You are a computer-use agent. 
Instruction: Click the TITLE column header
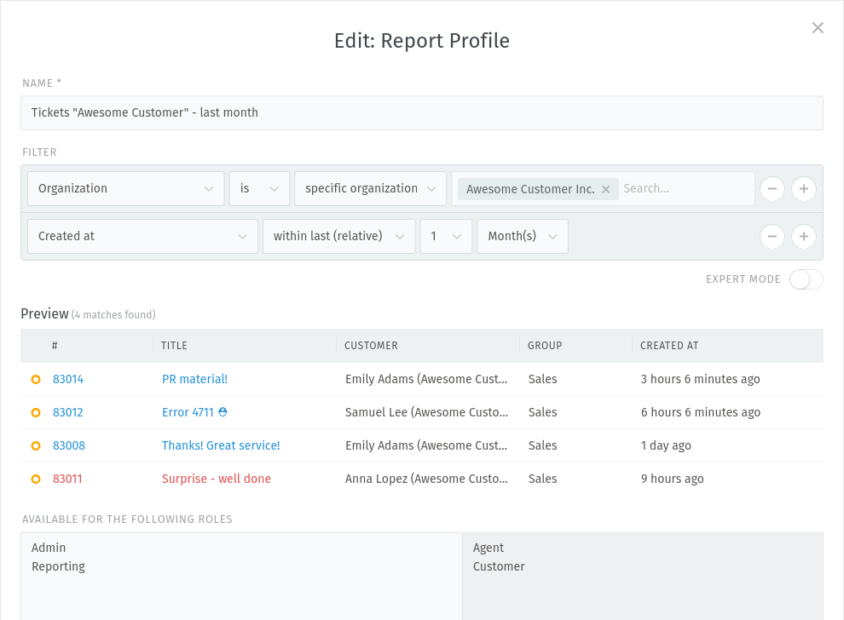coord(175,346)
